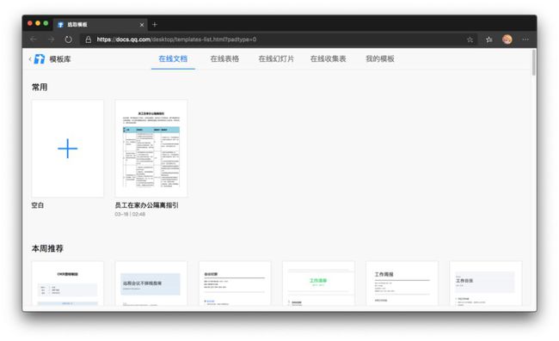Go back using chevron beside 模板库
Viewport: 559px width, 341px height.
[30, 59]
